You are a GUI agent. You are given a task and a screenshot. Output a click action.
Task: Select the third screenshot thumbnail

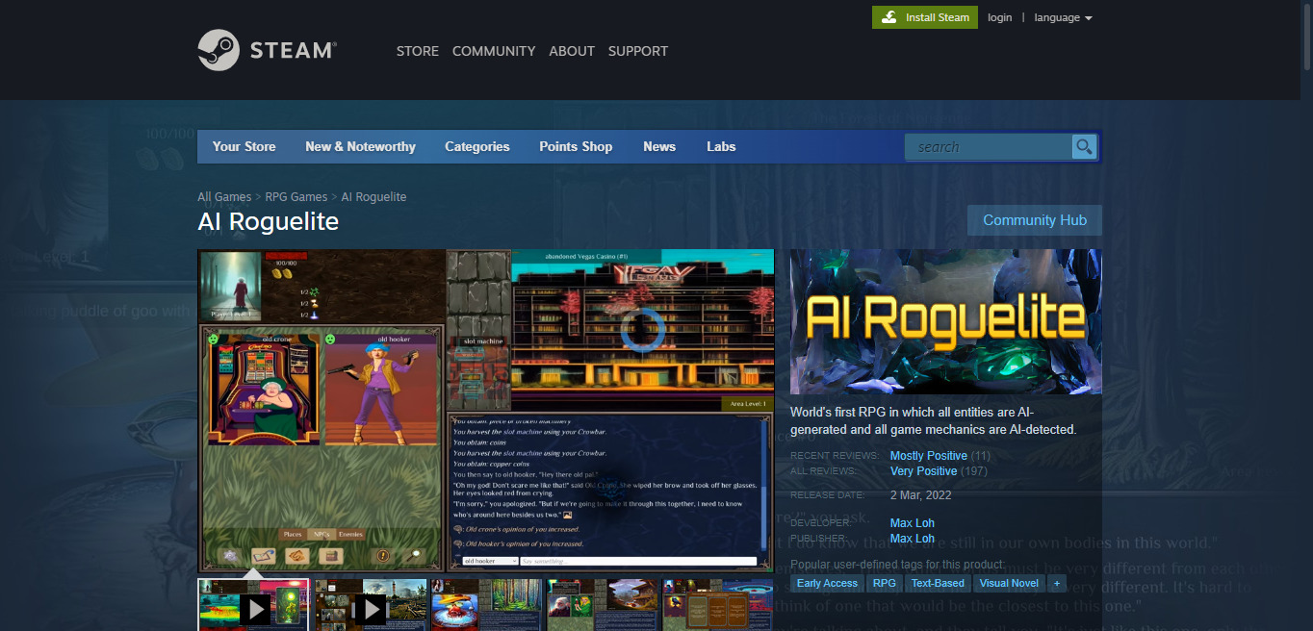486,605
